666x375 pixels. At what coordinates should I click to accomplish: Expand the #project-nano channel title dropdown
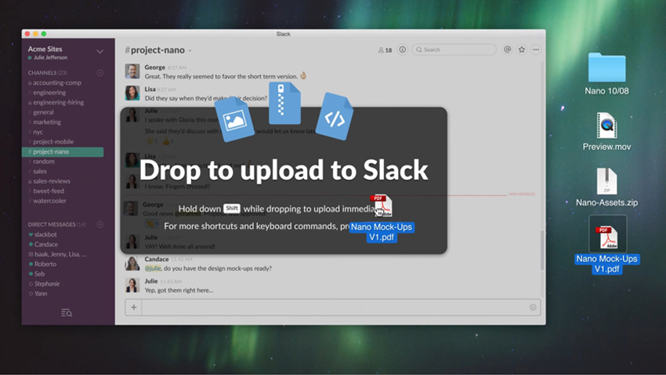click(x=190, y=50)
